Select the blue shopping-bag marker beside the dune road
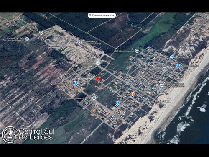The width and height of the screenshot is (209, 157). tap(172, 57)
